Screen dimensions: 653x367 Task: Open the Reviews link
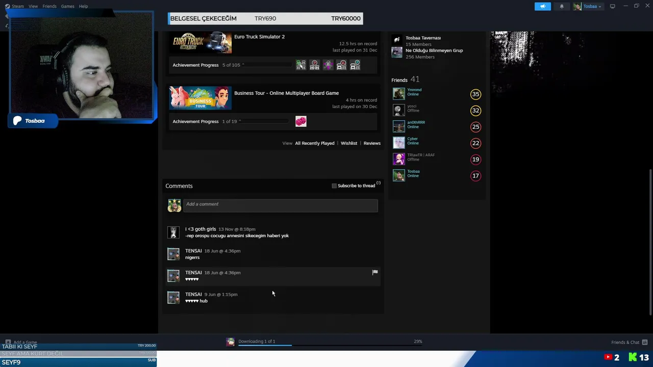[372, 143]
